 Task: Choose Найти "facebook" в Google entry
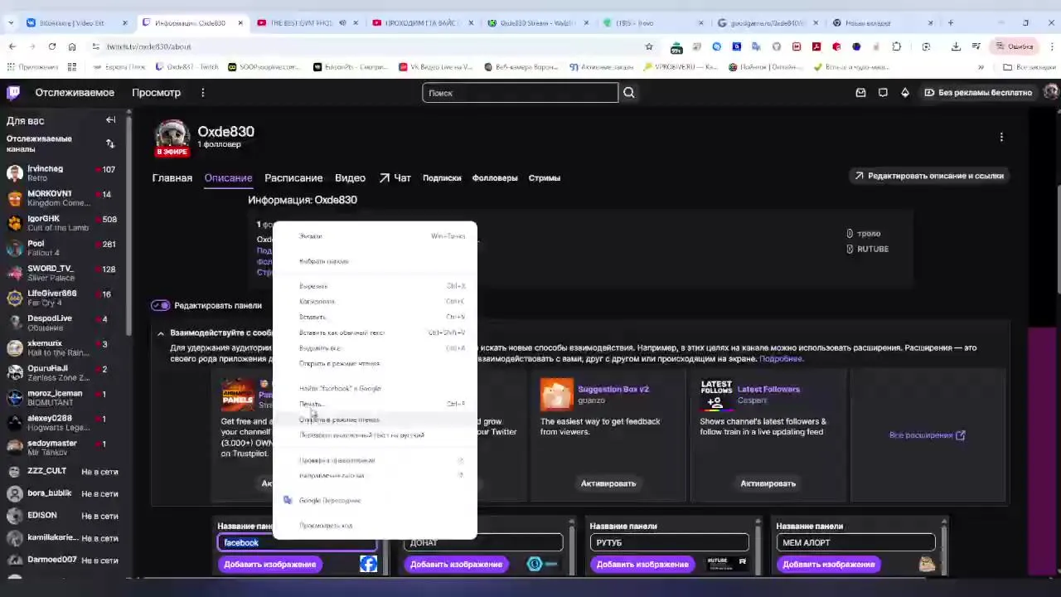[375, 388]
